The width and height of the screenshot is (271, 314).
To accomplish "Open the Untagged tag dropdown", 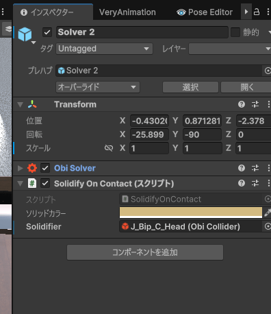I will (104, 49).
